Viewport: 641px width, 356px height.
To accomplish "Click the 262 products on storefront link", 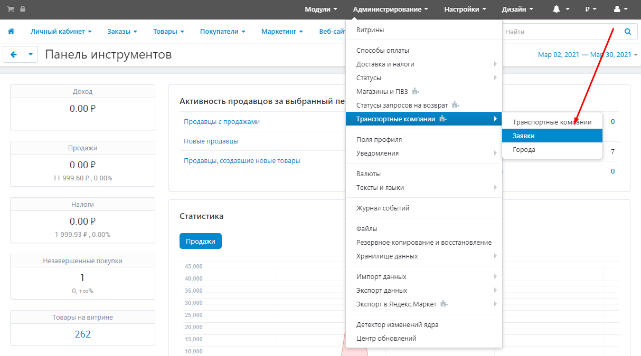I will [82, 334].
